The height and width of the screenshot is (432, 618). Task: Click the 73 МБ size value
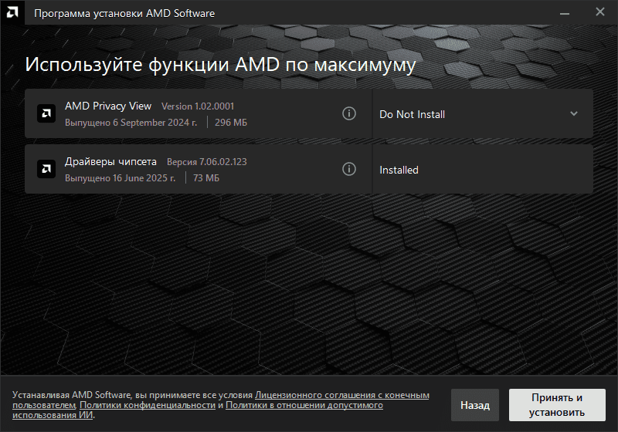pyautogui.click(x=206, y=178)
